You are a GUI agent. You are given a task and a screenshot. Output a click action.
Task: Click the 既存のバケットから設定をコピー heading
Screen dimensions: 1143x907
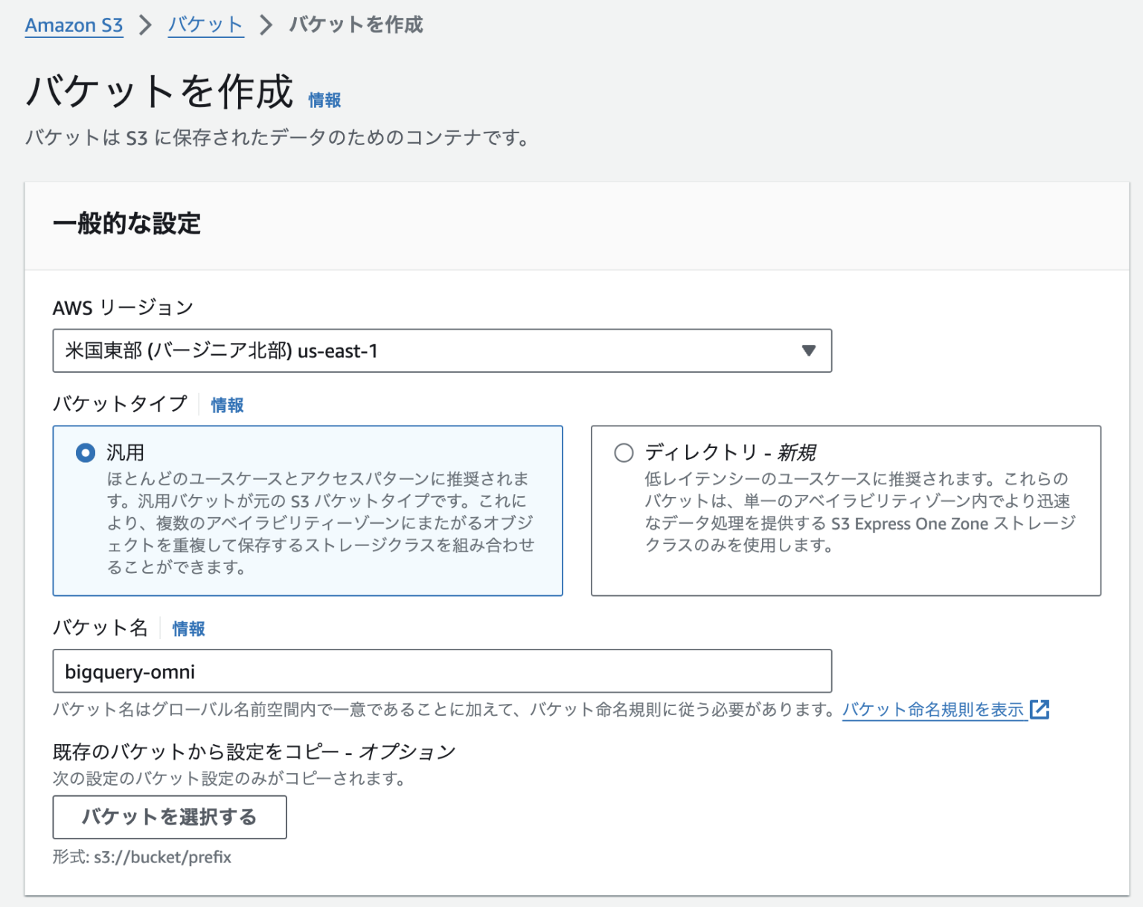[x=253, y=751]
